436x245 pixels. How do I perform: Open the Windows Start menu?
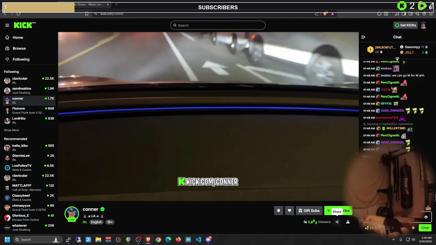7,240
